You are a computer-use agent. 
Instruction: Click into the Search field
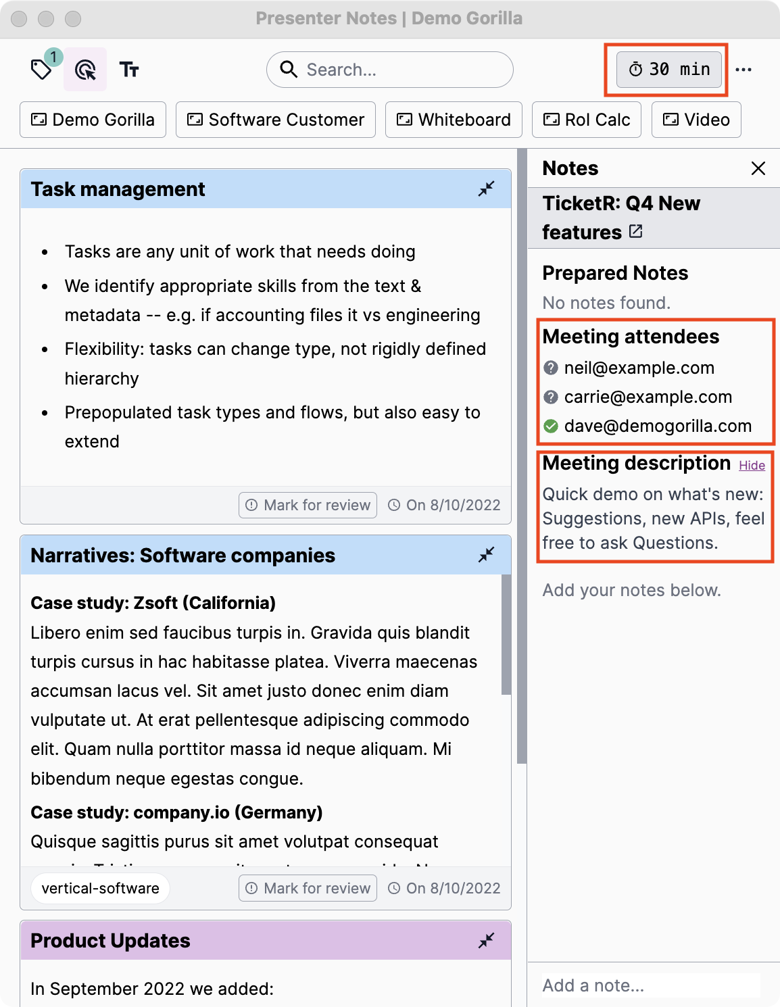click(399, 70)
